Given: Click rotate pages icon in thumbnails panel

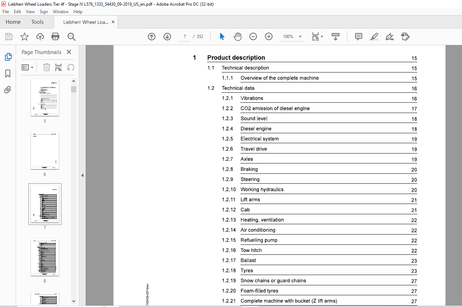Looking at the screenshot, I should click(x=71, y=67).
